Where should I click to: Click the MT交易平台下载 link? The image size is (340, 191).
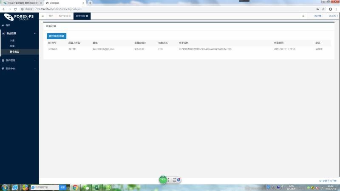click(329, 180)
